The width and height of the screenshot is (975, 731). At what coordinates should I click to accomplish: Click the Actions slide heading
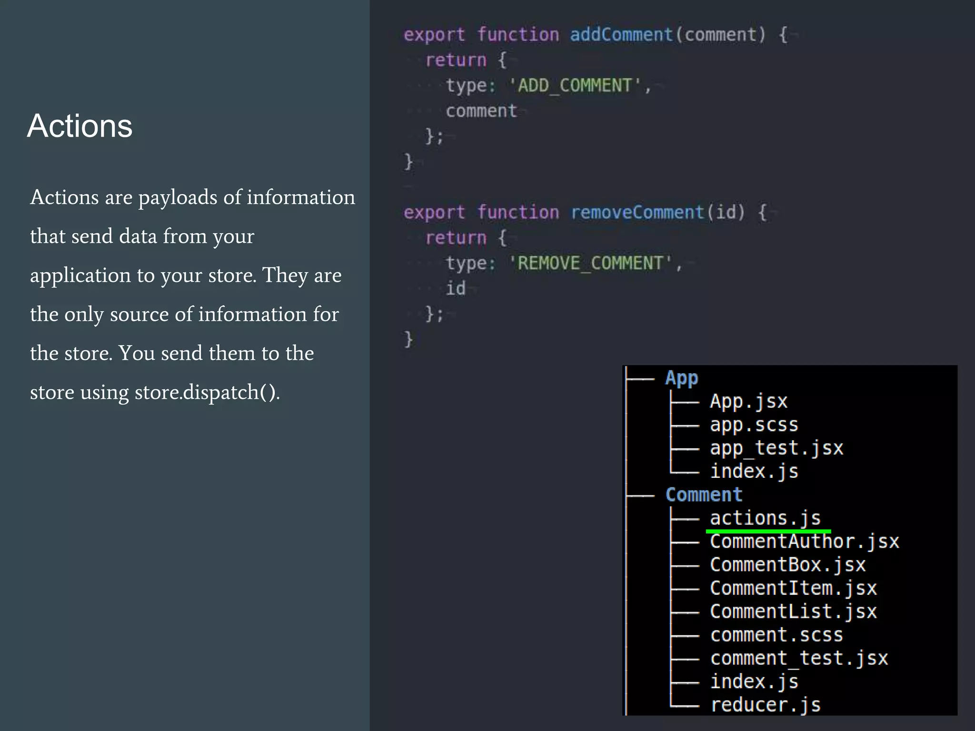click(80, 126)
